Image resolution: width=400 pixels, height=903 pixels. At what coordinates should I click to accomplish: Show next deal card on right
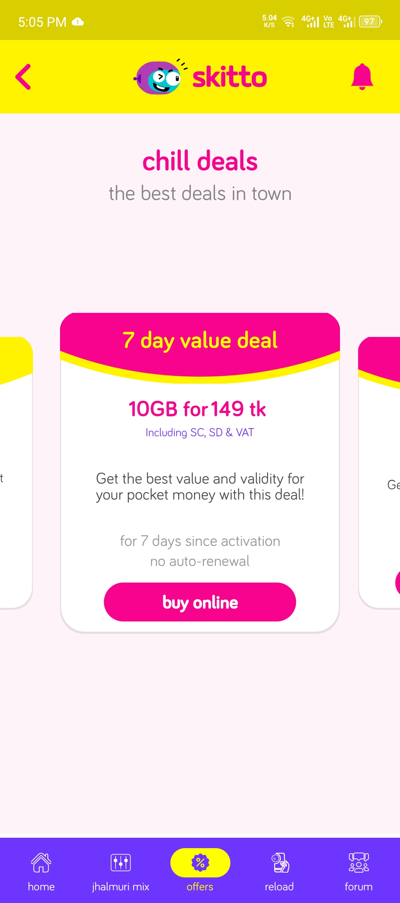(379, 473)
